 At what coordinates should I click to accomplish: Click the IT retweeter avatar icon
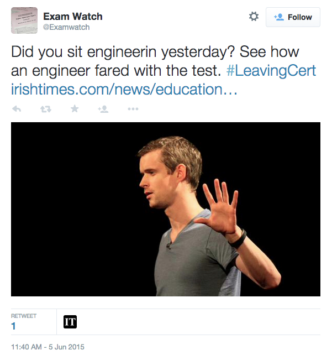(70, 322)
